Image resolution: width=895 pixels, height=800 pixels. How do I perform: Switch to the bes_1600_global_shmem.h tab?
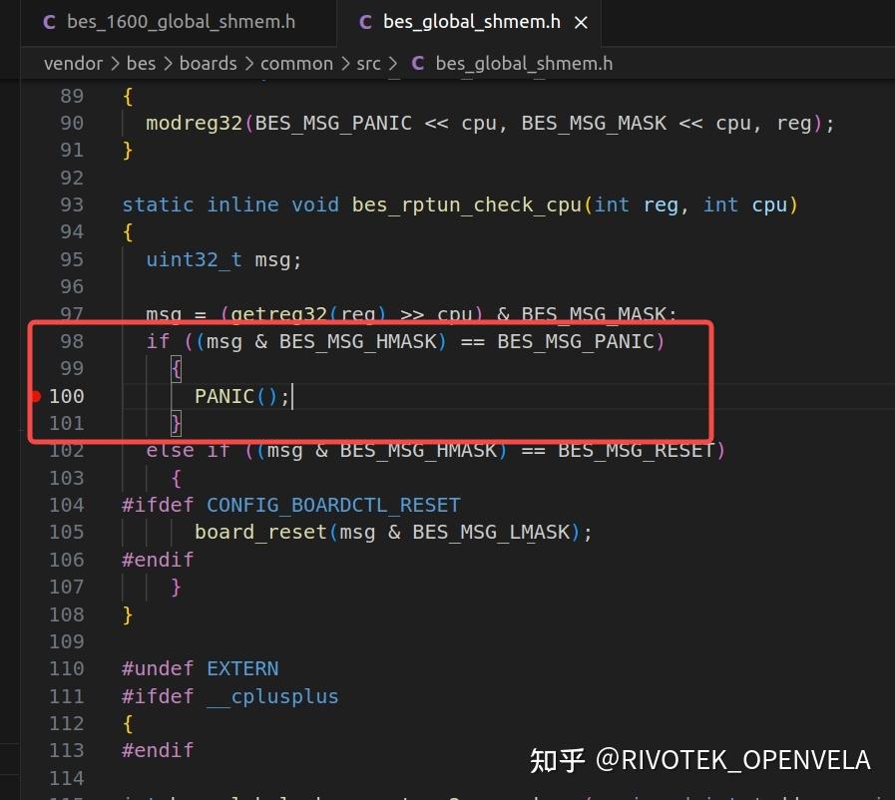click(180, 21)
